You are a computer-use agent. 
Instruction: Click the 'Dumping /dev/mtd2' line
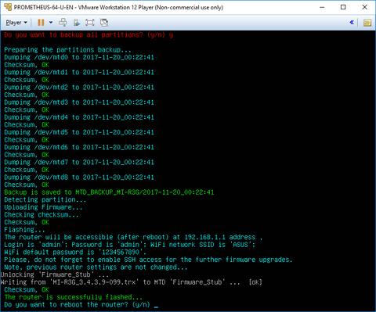coord(79,88)
